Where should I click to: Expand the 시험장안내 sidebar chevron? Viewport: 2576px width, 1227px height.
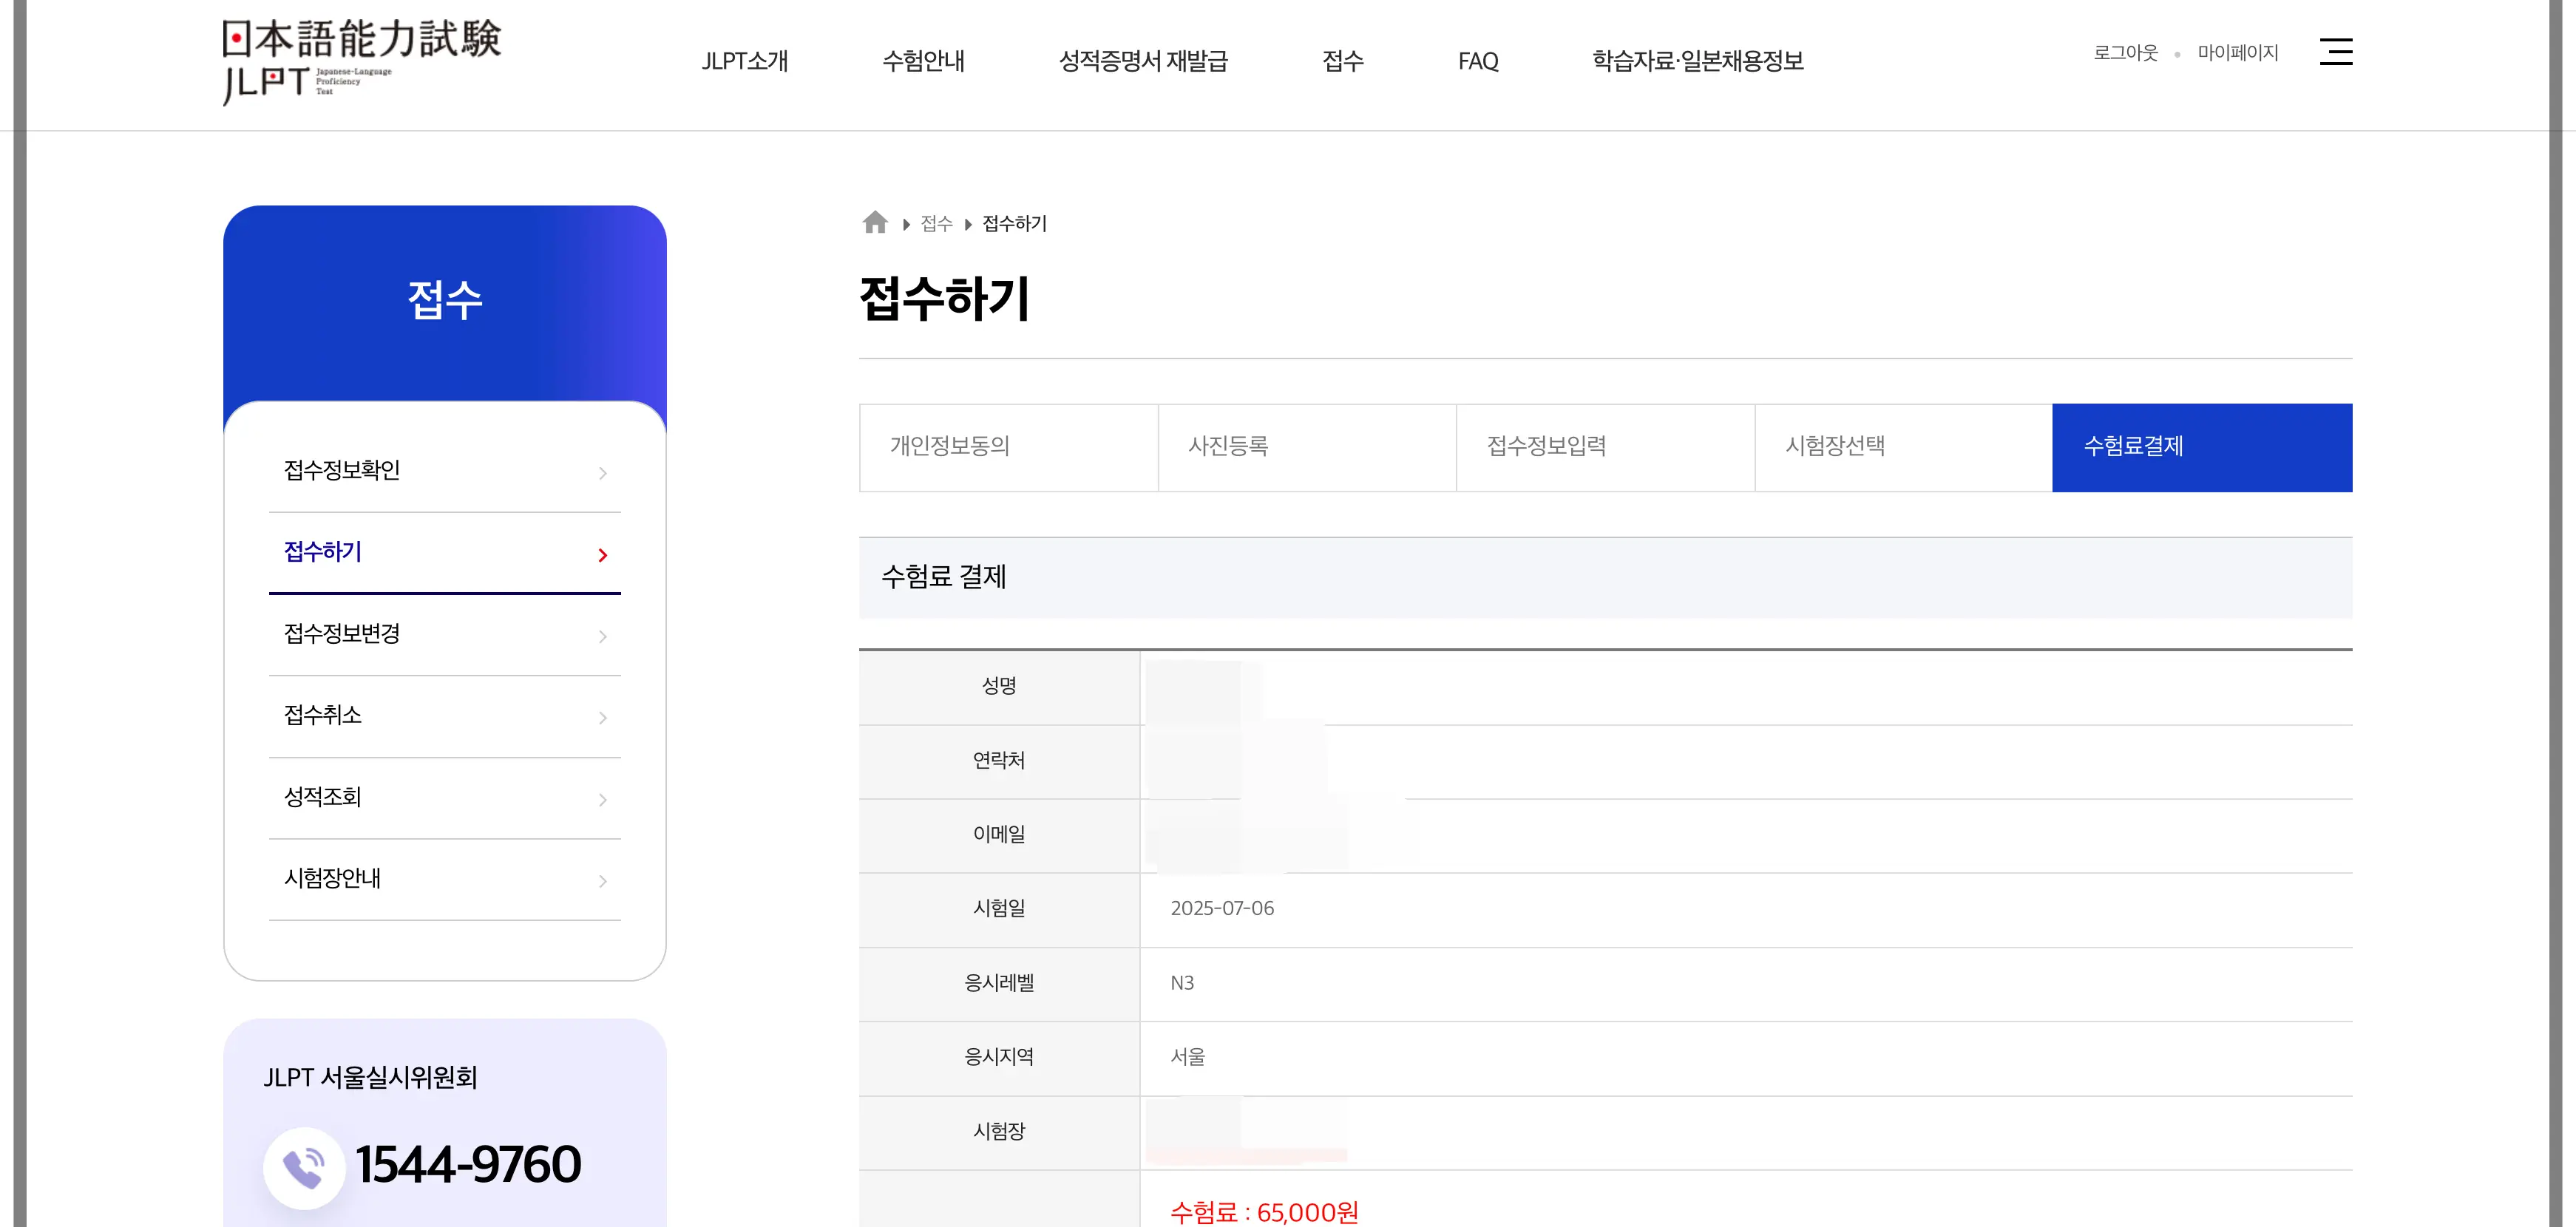pos(603,881)
